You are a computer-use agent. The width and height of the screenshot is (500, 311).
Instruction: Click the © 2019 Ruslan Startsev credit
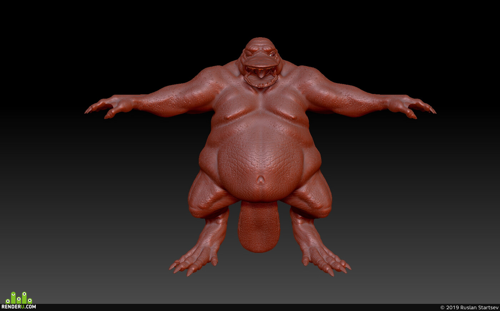tap(469, 307)
